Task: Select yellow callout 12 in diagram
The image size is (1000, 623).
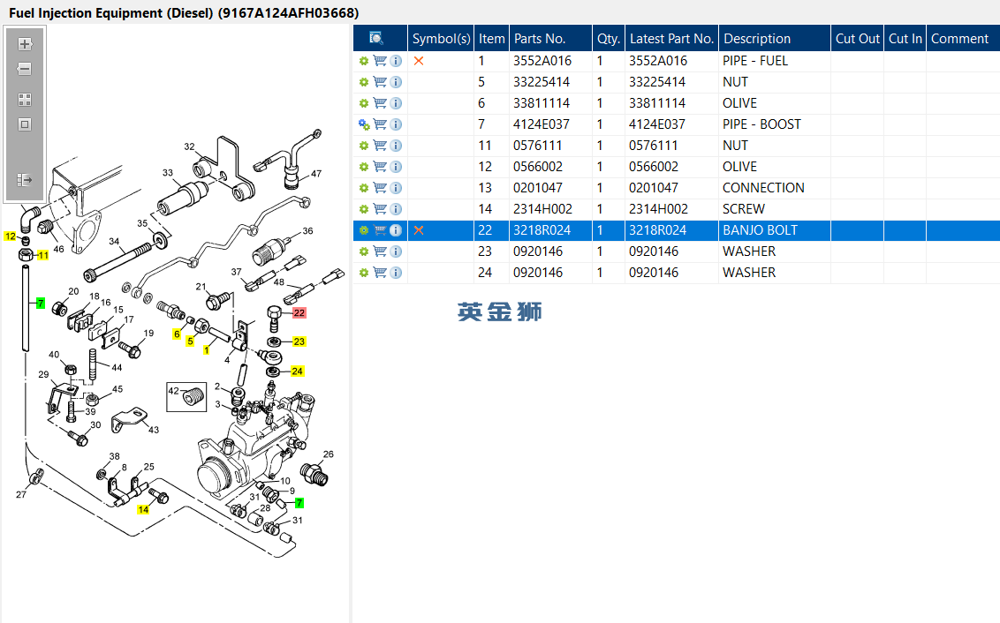Action: point(11,236)
